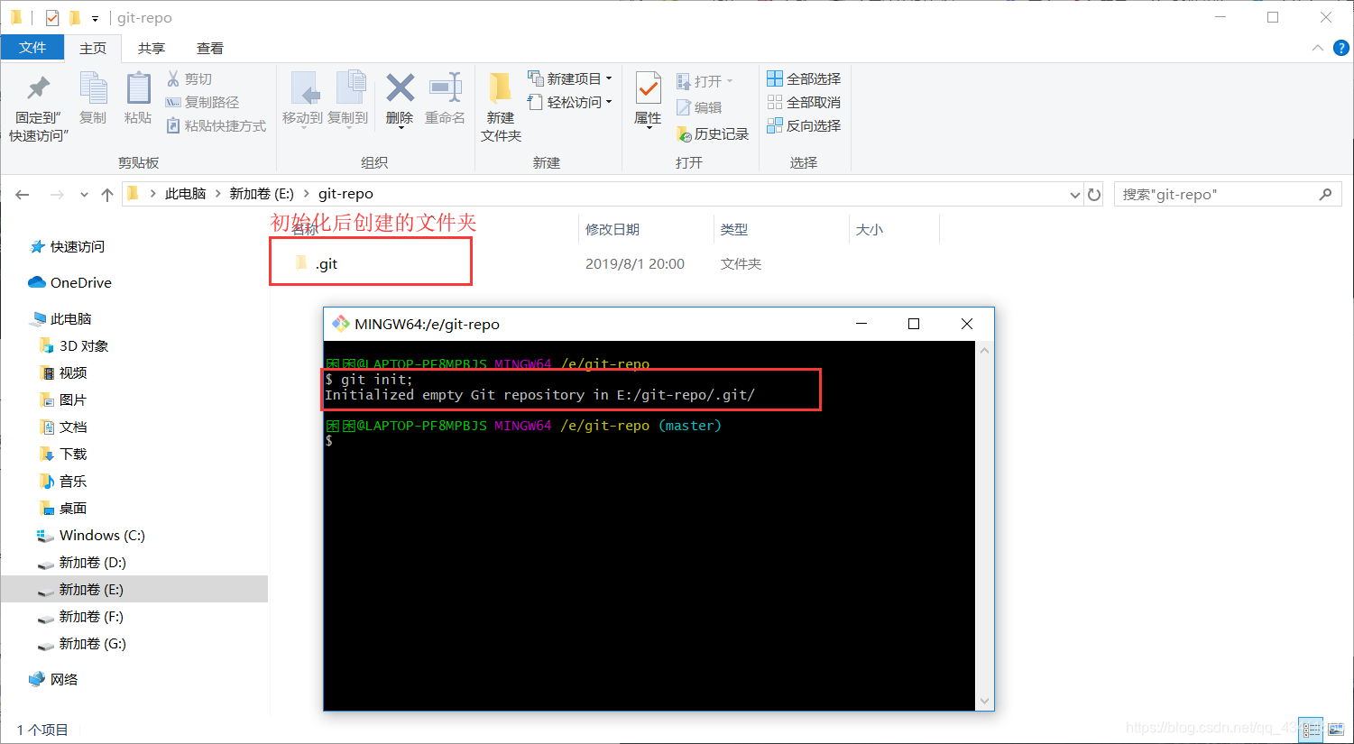1354x744 pixels.
Task: Open Downloads (下载) in the sidebar
Action: click(63, 455)
